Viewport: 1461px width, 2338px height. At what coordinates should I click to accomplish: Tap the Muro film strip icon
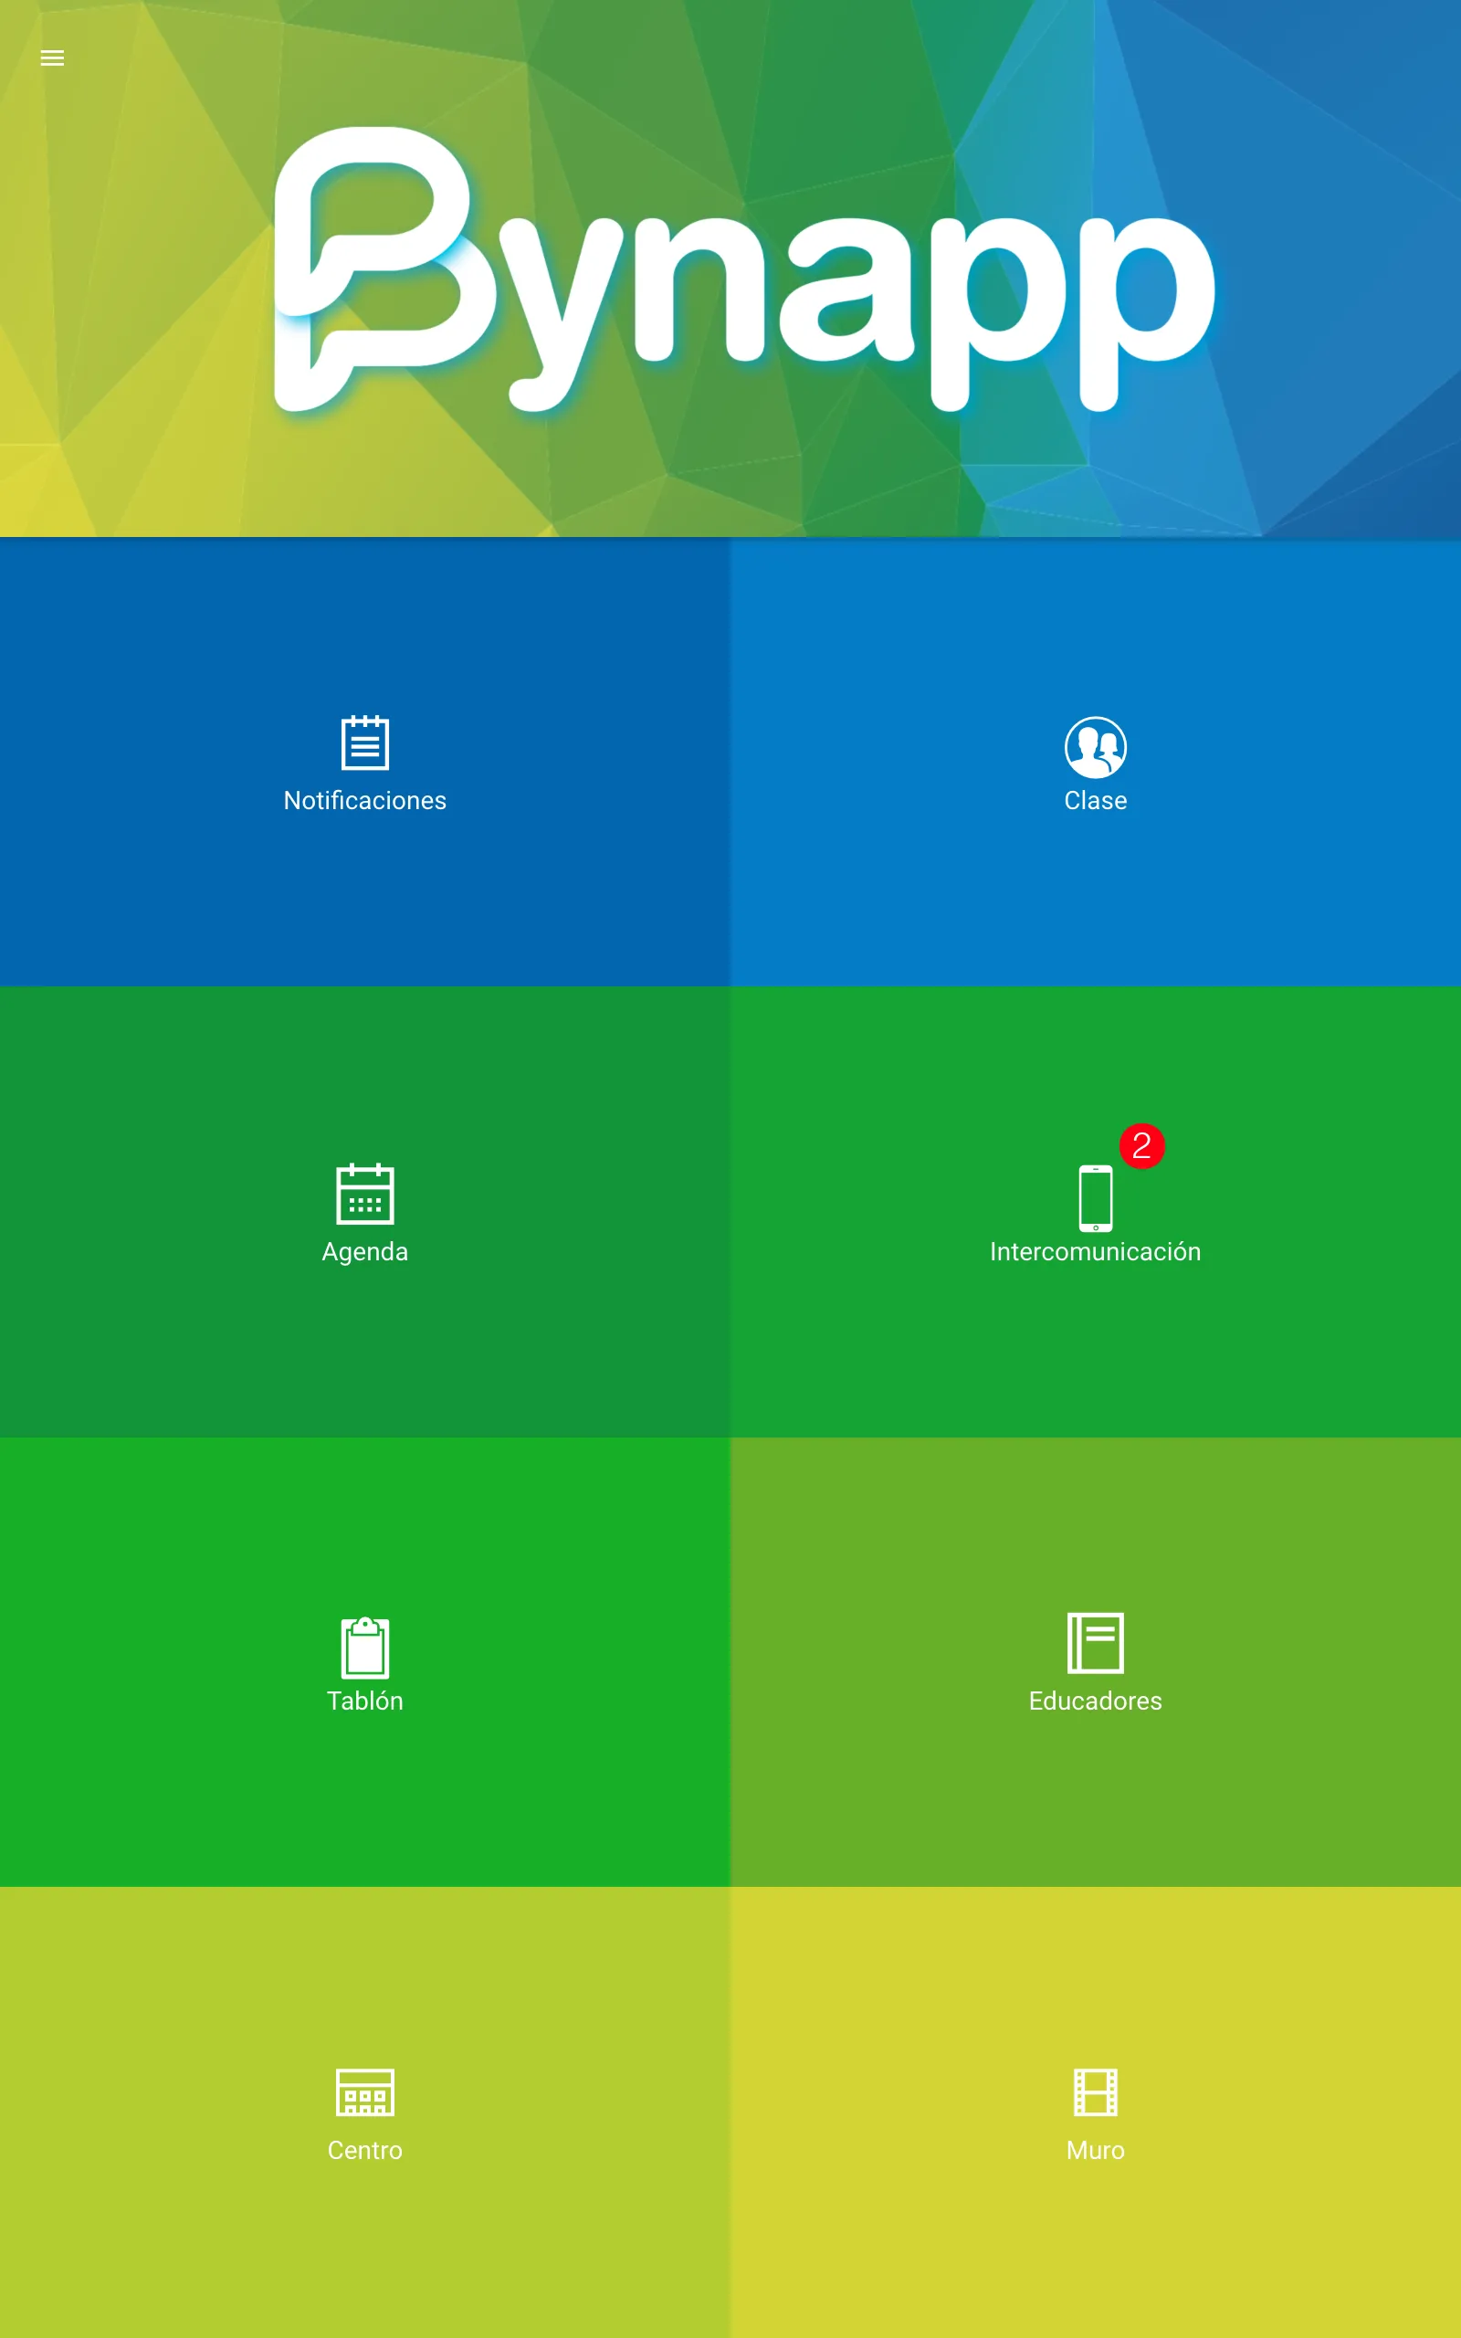click(x=1096, y=2091)
